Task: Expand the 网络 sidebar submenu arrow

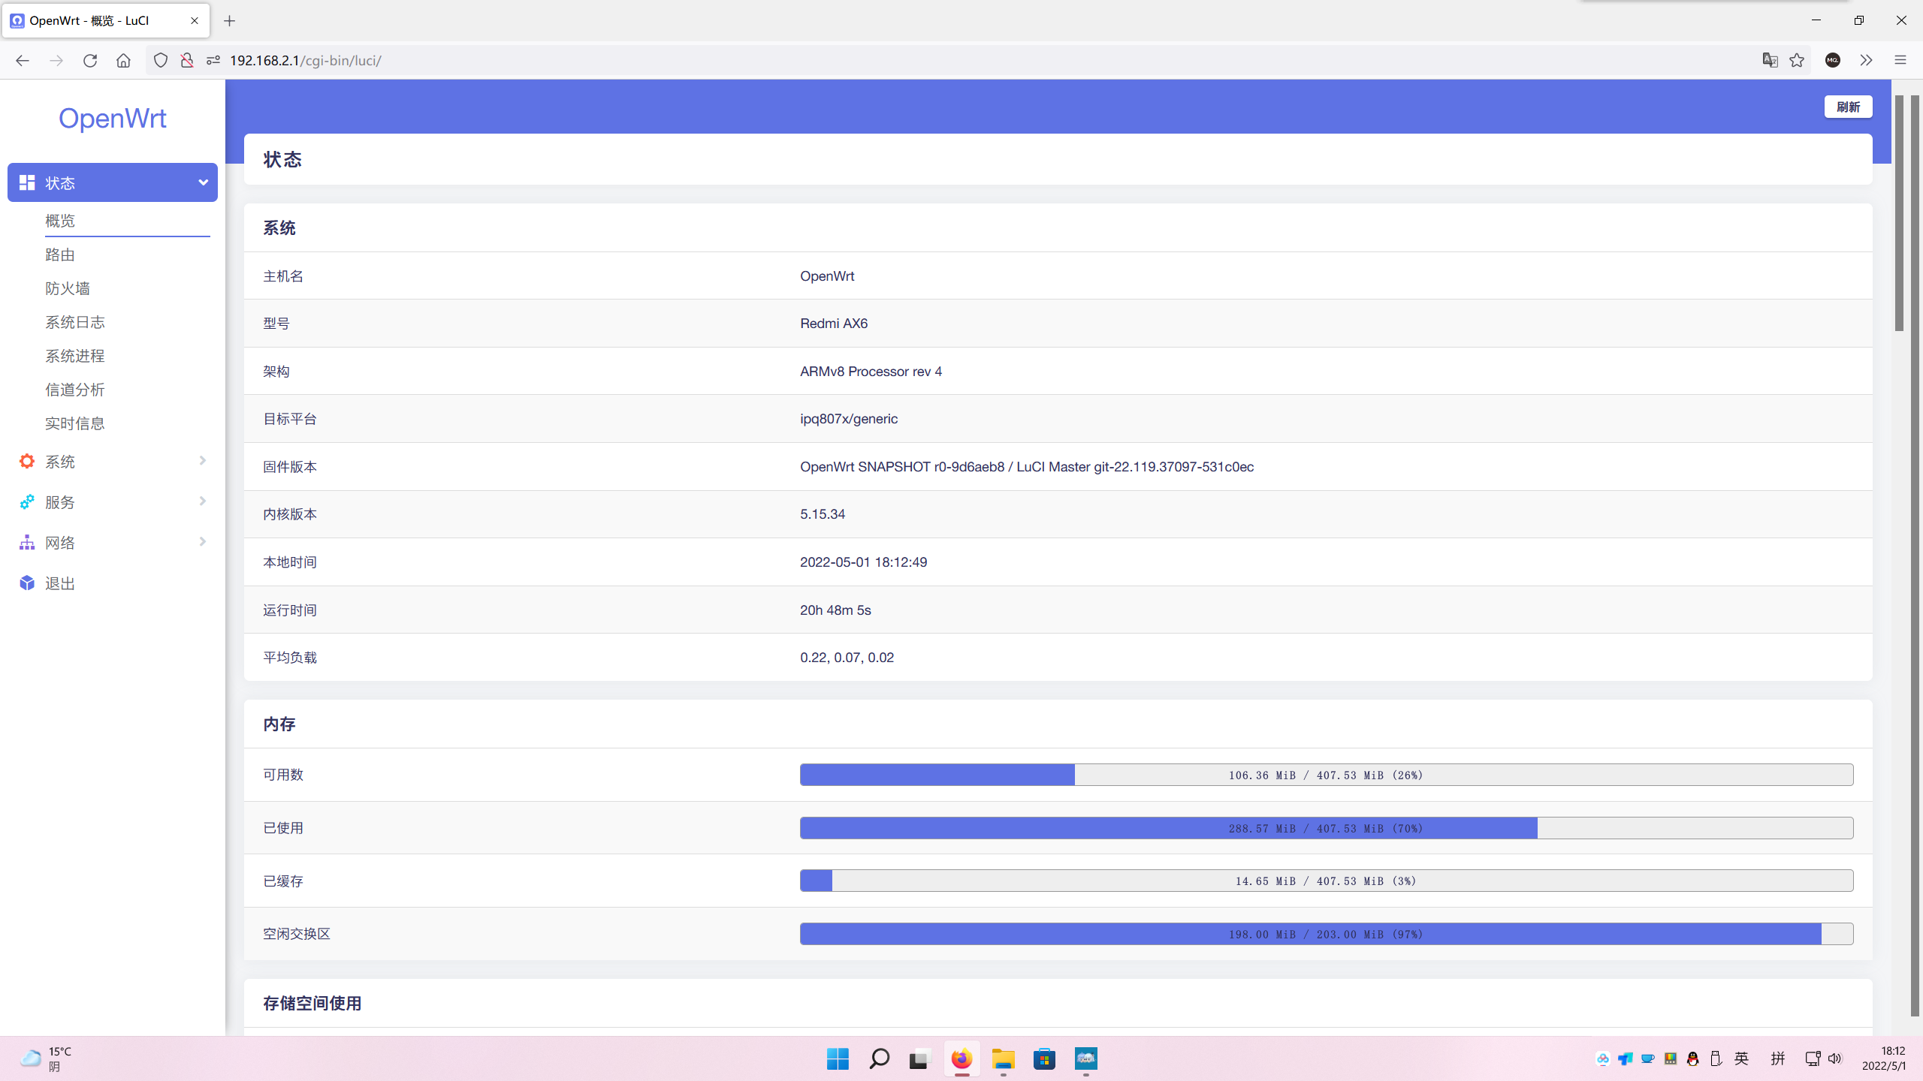Action: click(x=202, y=541)
